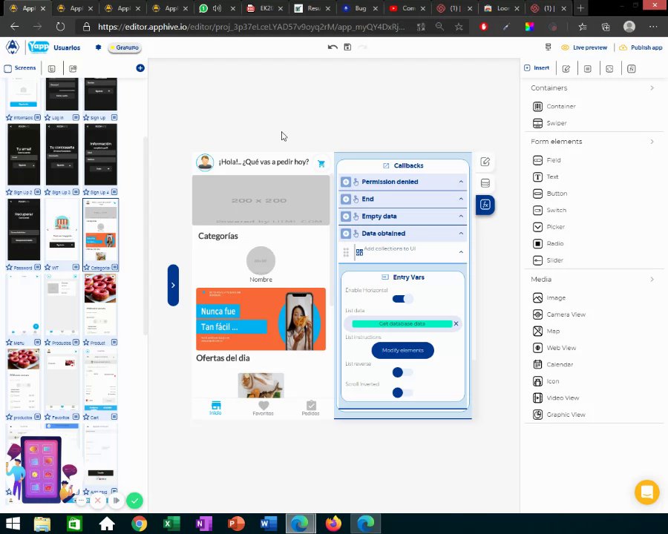Insert a Web View element
The width and height of the screenshot is (668, 534).
537,348
